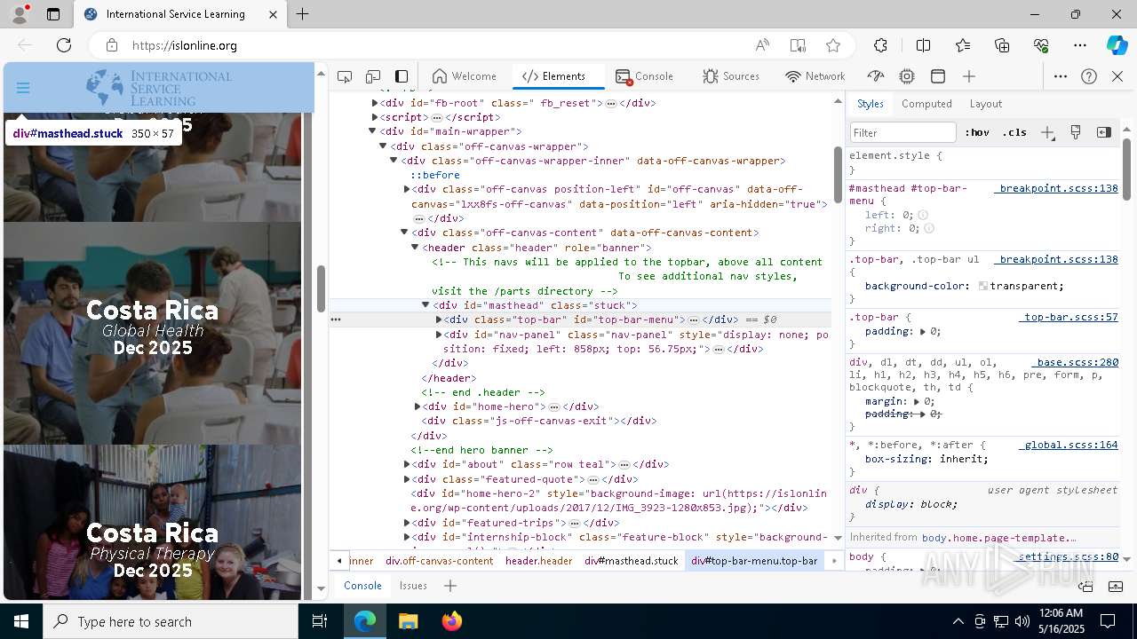
Task: Click the transparent background-color swatch
Action: 983,287
